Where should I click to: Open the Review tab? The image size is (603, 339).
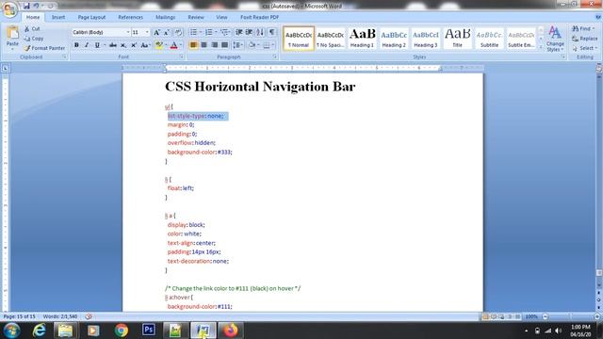pos(196,17)
